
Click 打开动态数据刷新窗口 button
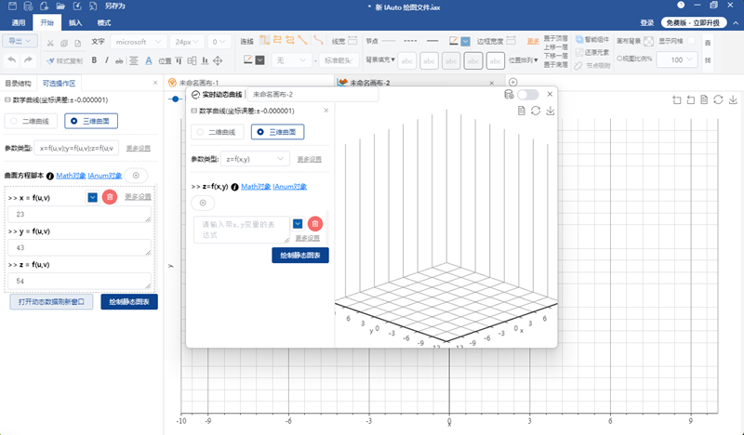click(51, 302)
